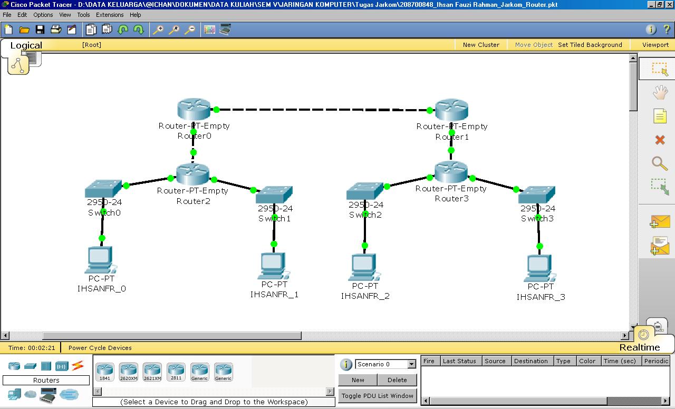Click Power Cycle Devices
675x409 pixels.
[x=100, y=348]
